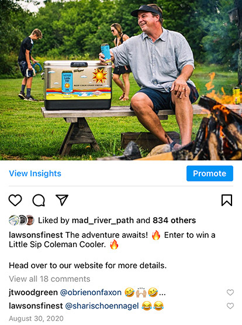The image size is (242, 325).
Task: Expand the truncated jtwoodgreen comment ellipsis
Action: pyautogui.click(x=162, y=294)
